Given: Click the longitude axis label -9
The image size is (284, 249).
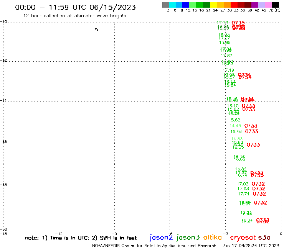Looking at the screenshot, I should (114, 234).
